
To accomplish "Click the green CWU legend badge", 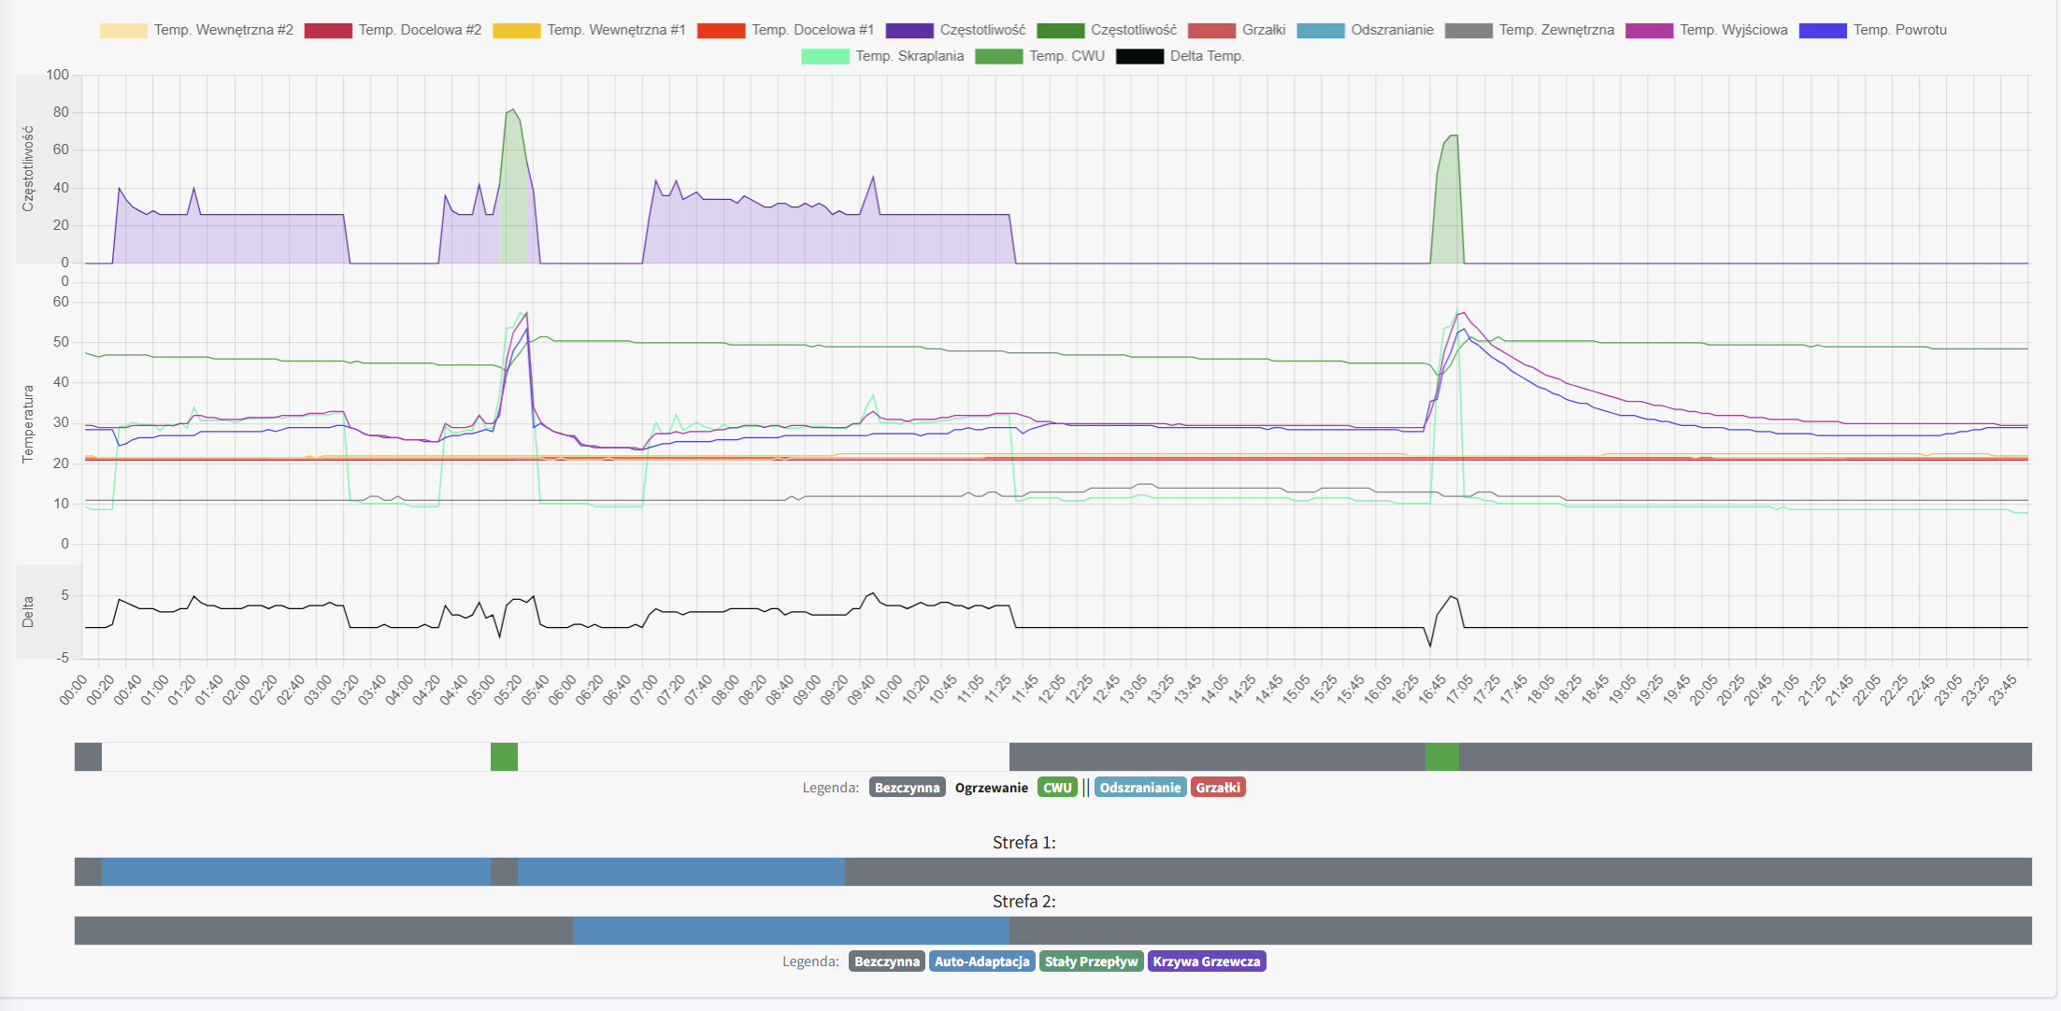I will coord(1057,788).
